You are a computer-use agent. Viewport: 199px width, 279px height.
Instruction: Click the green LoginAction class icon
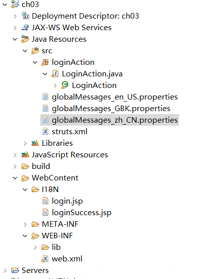pos(65,85)
